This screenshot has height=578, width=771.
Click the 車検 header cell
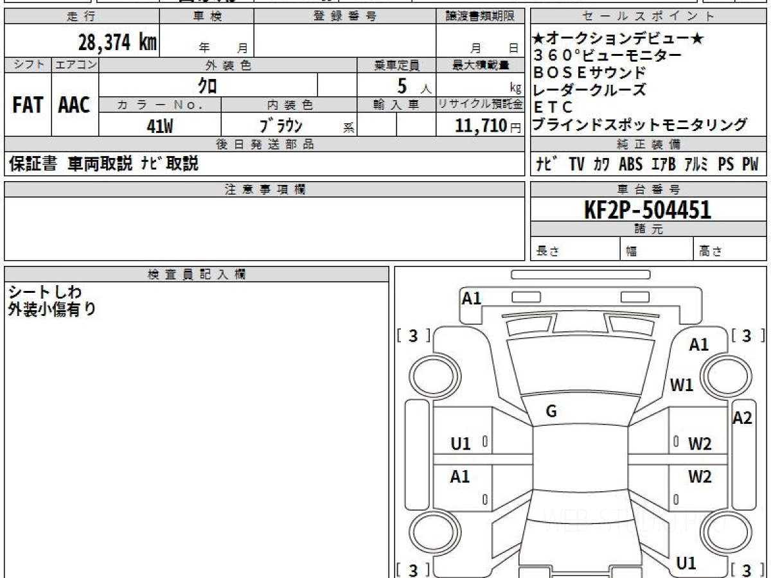[207, 17]
